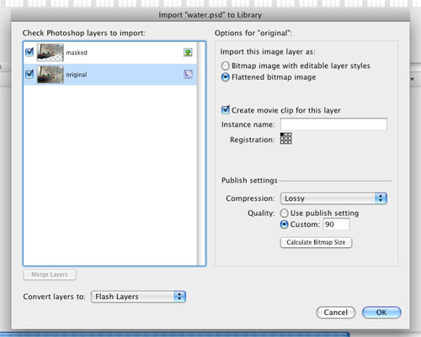Image resolution: width=421 pixels, height=337 pixels.
Task: Choose Bitmap image with editable layer styles
Action: coord(226,66)
